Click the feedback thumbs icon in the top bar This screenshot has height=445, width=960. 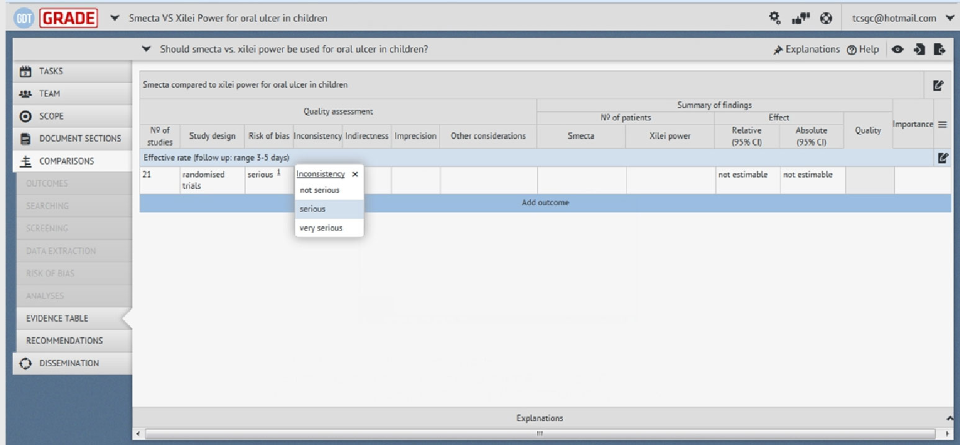(799, 19)
